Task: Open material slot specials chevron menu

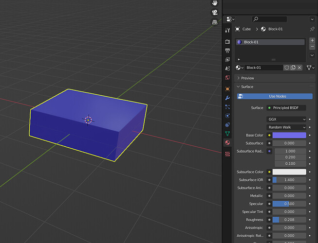Action: (312, 55)
